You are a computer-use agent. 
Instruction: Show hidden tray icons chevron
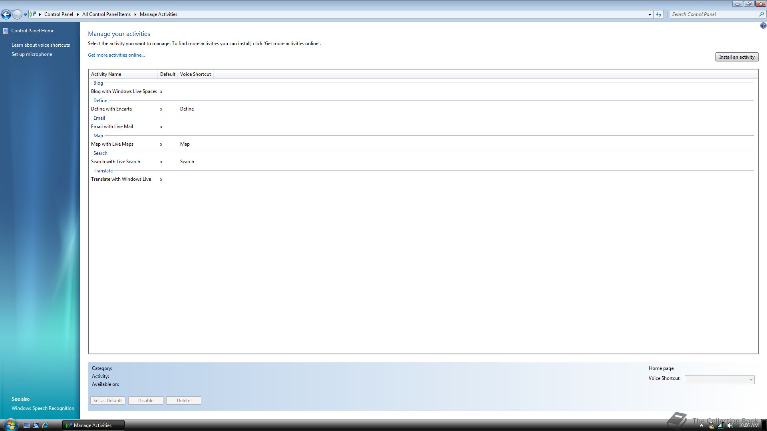(x=701, y=425)
